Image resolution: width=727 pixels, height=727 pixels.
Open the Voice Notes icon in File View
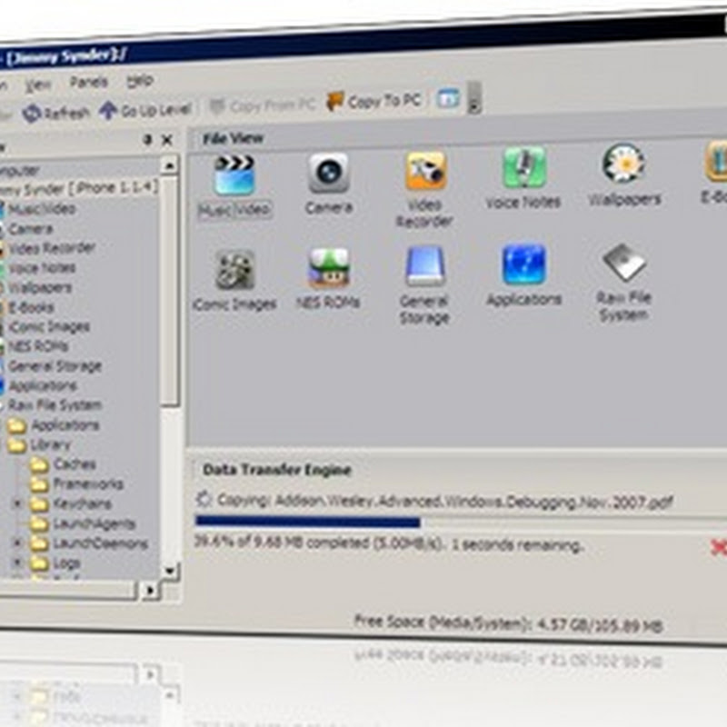click(524, 167)
